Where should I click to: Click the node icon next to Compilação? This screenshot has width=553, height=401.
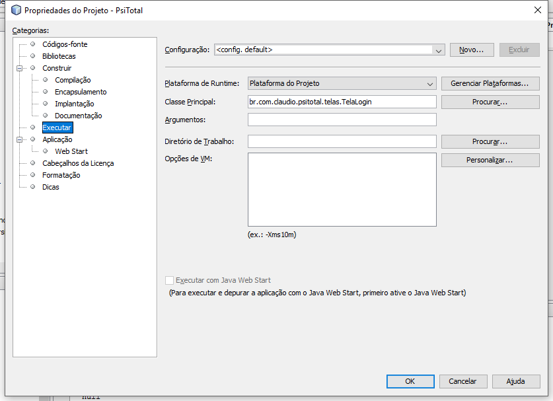[x=45, y=80]
